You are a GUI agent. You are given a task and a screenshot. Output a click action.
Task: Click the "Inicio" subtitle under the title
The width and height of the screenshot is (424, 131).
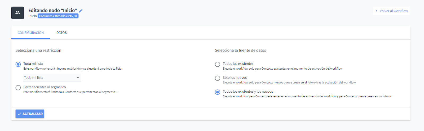[33, 16]
